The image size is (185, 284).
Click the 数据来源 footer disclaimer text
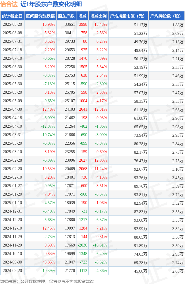click(47, 281)
